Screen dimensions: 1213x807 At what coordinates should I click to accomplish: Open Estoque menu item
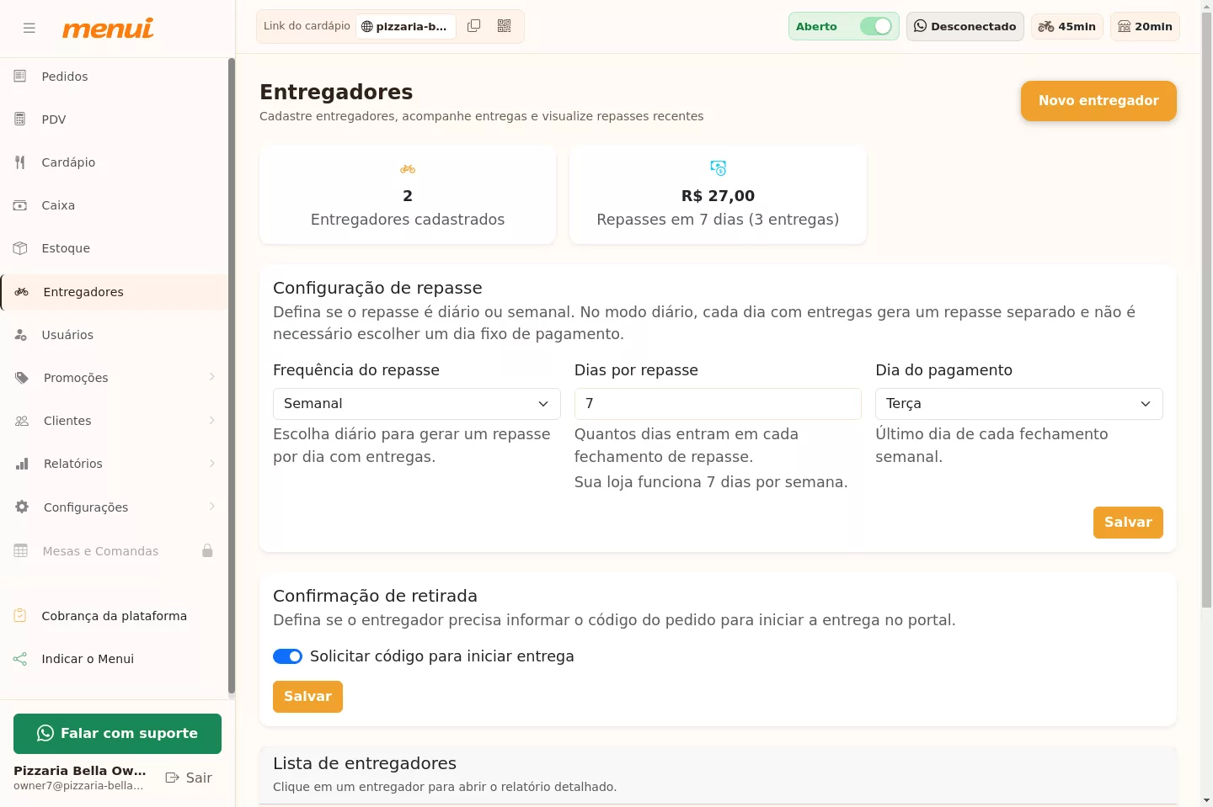(x=115, y=248)
